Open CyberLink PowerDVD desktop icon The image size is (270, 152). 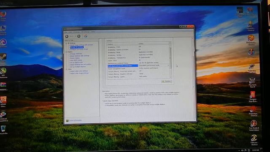3,116
